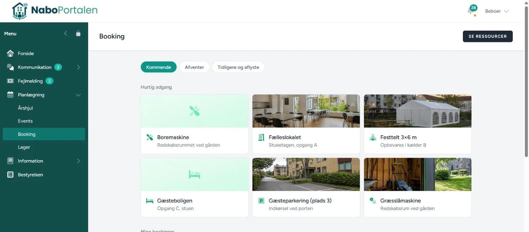Collapse the Planlægning submenu chevron
The height and width of the screenshot is (232, 529).
coord(79,95)
